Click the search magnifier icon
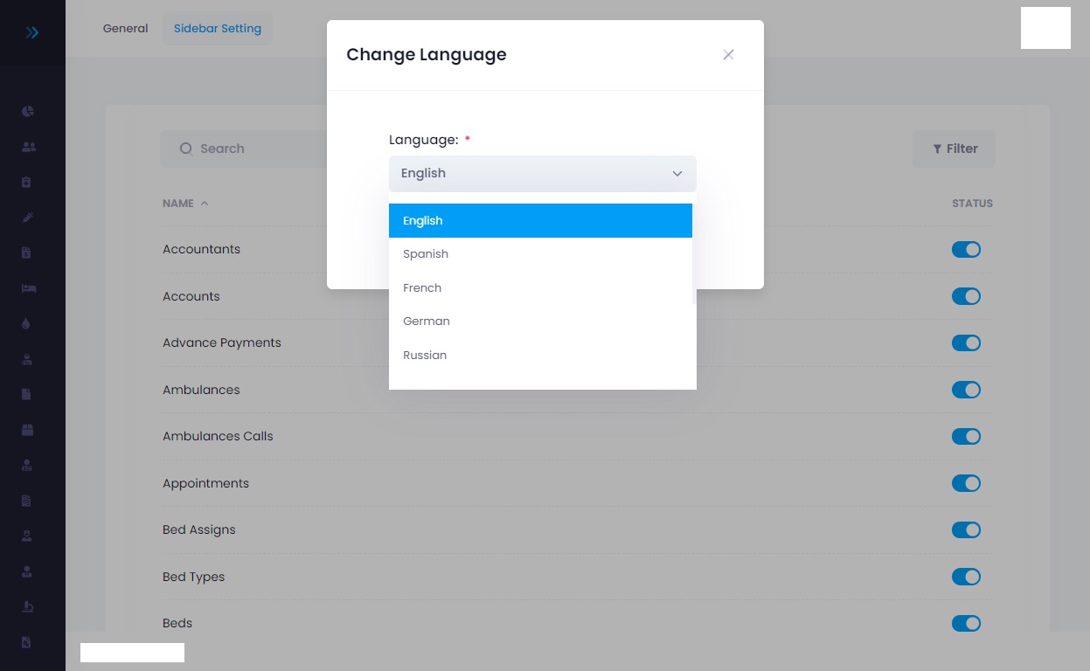Screen dimensions: 1090x671 [186, 149]
